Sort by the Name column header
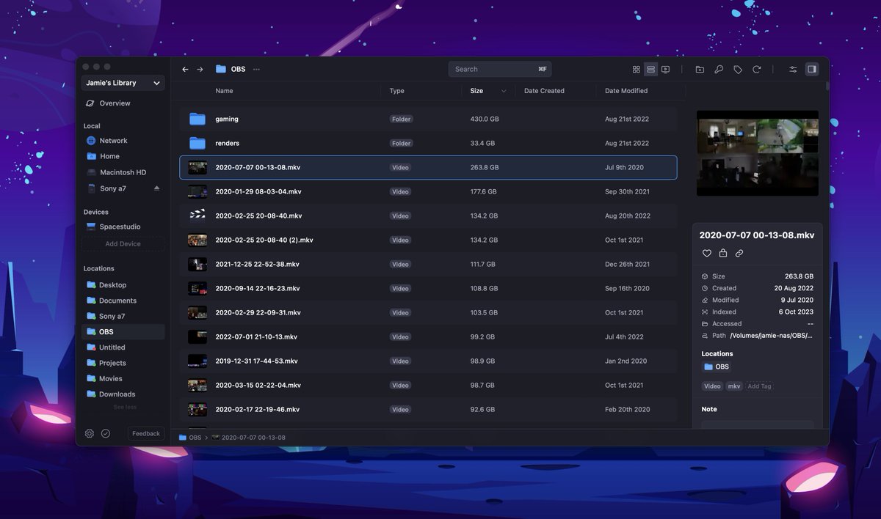 (224, 91)
